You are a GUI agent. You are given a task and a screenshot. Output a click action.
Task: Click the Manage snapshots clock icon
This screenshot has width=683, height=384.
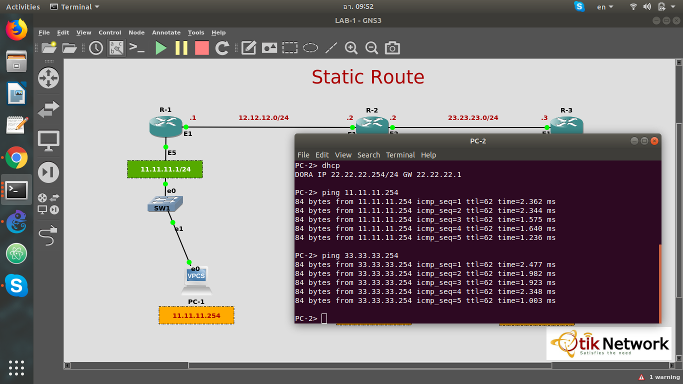coord(96,48)
